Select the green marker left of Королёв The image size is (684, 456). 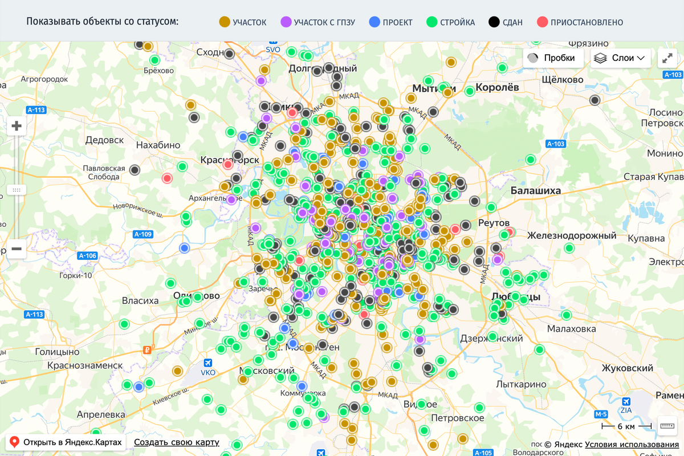(470, 91)
